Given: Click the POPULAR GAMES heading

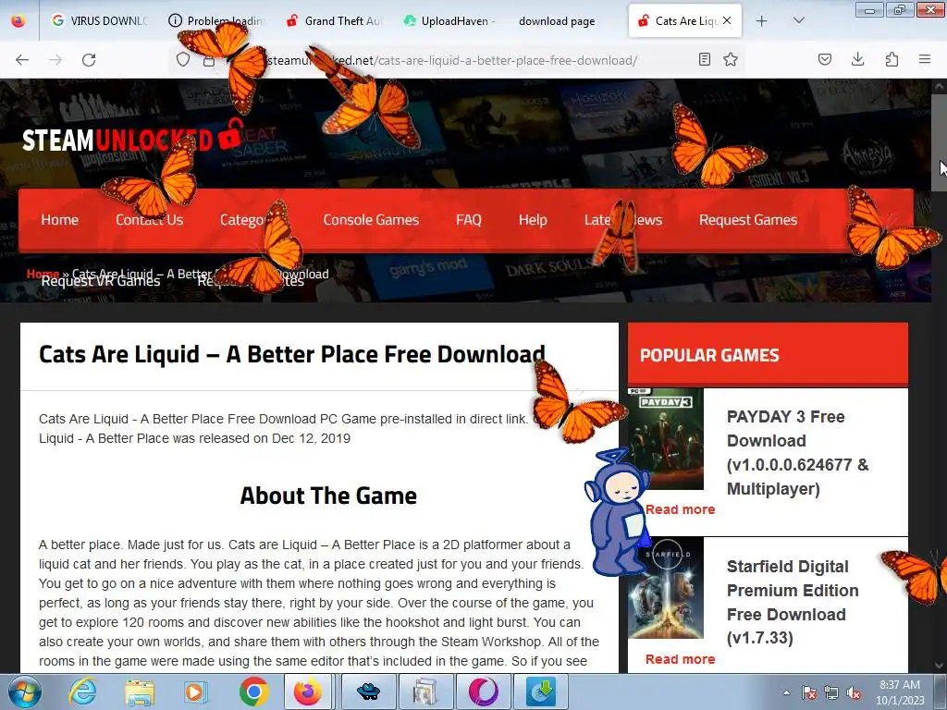Looking at the screenshot, I should pos(709,355).
